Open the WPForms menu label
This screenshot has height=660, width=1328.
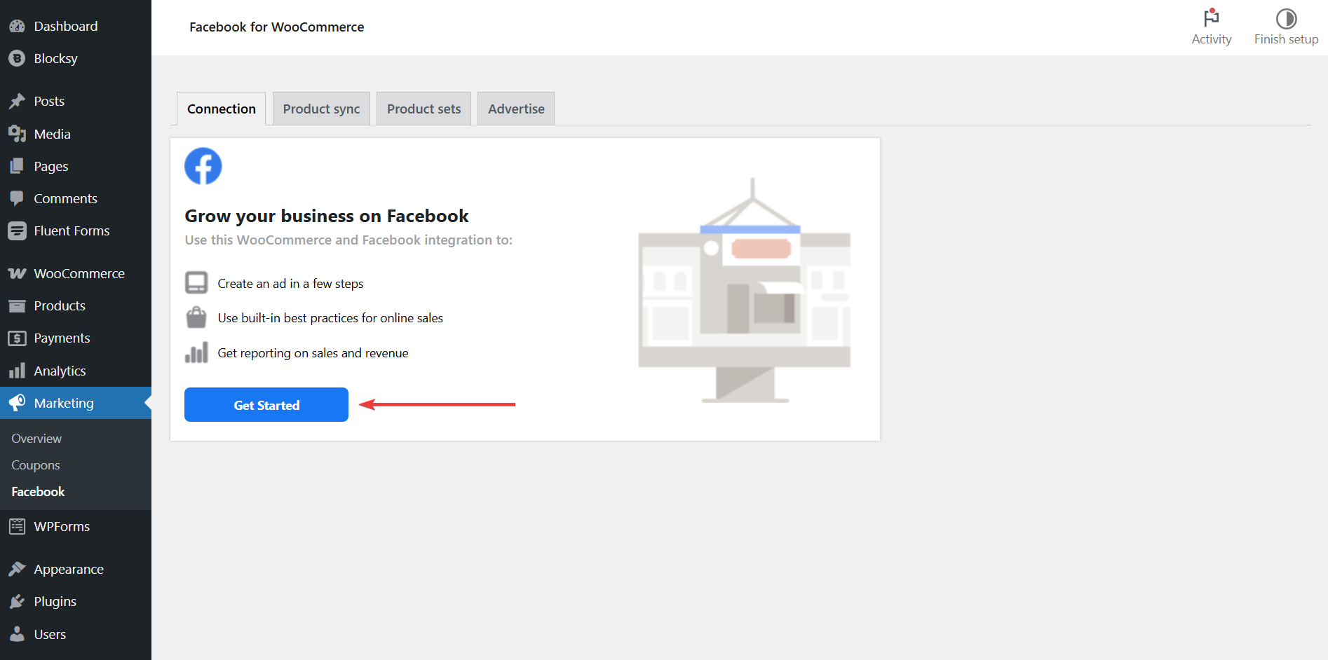point(62,526)
